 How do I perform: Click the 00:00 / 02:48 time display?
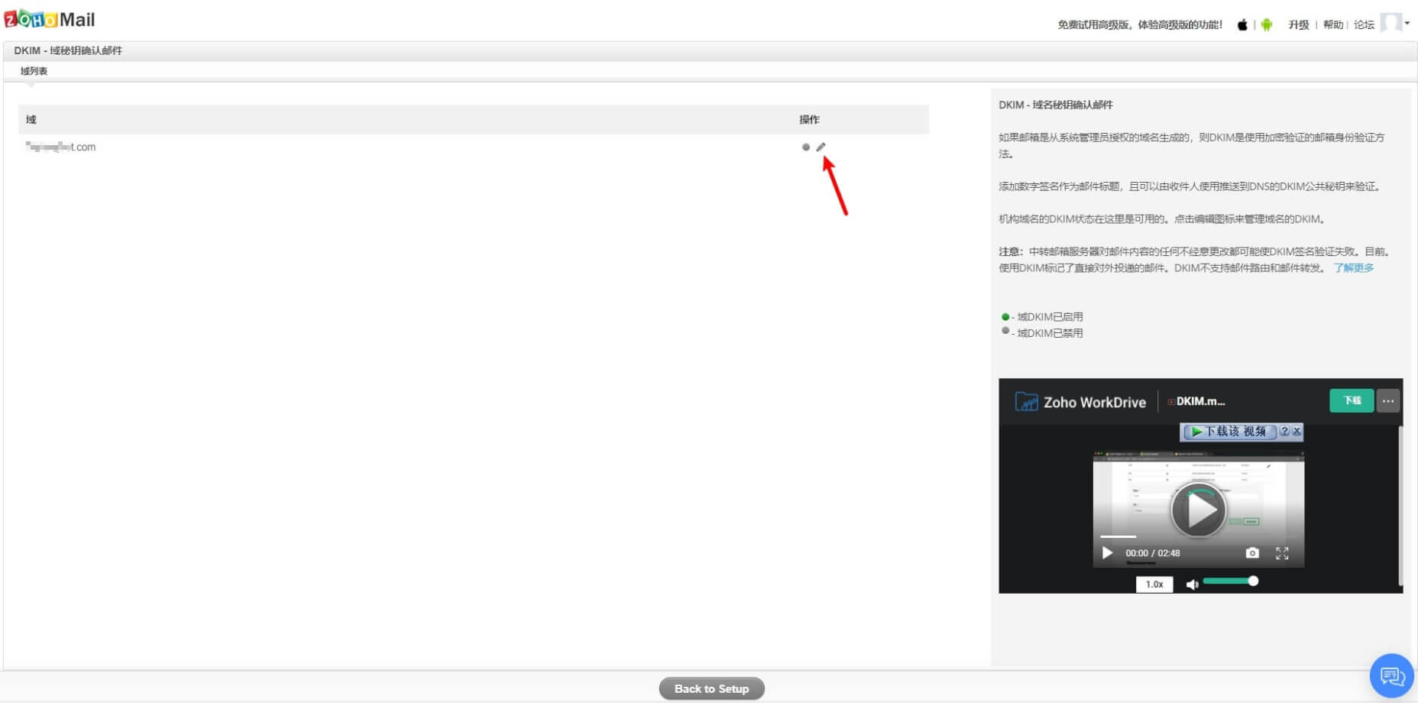(1152, 553)
